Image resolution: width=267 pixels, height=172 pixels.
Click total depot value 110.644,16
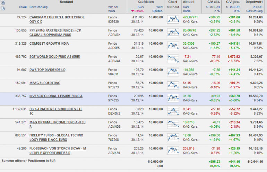pyautogui.click(x=255, y=162)
